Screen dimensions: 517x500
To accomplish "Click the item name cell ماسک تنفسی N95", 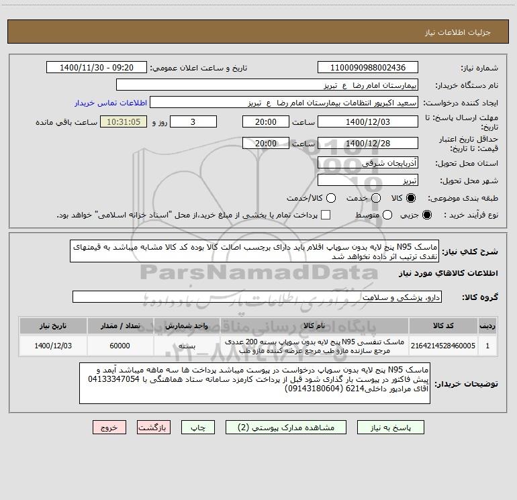I will pos(314,346).
